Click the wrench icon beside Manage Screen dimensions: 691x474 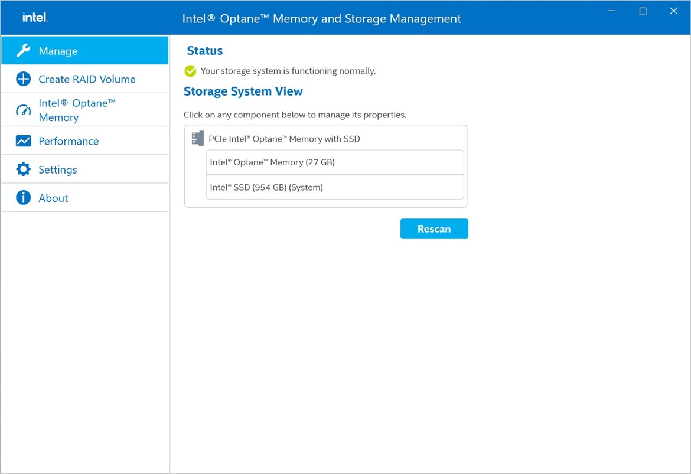[24, 51]
